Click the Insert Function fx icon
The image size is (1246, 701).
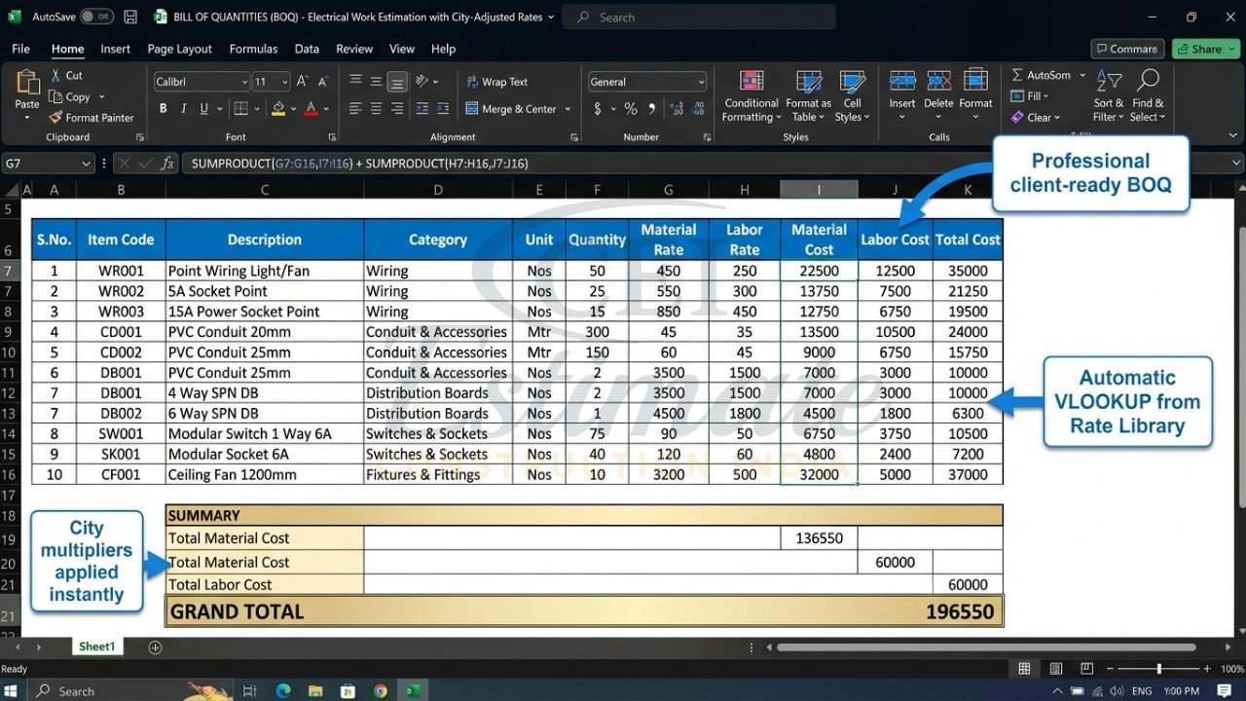tap(167, 164)
